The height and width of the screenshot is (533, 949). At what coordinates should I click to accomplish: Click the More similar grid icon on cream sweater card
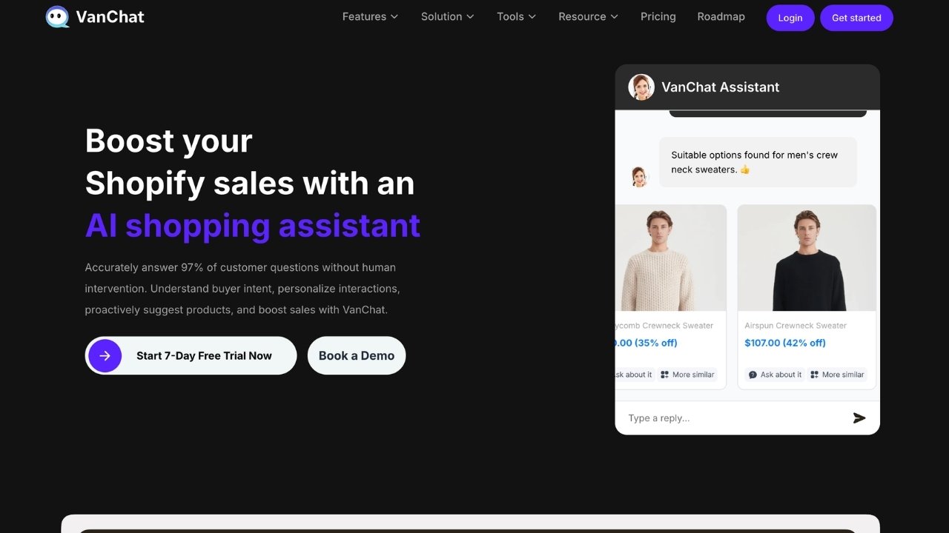pos(664,375)
